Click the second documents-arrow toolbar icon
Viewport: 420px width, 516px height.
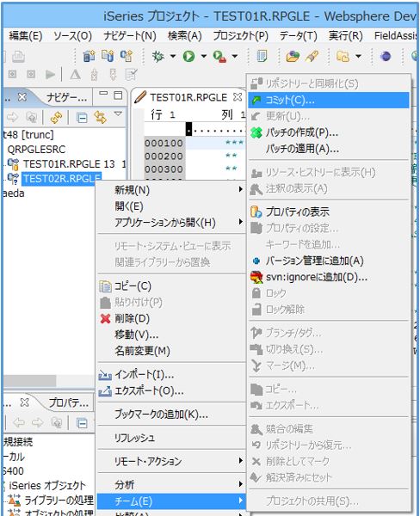108,56
